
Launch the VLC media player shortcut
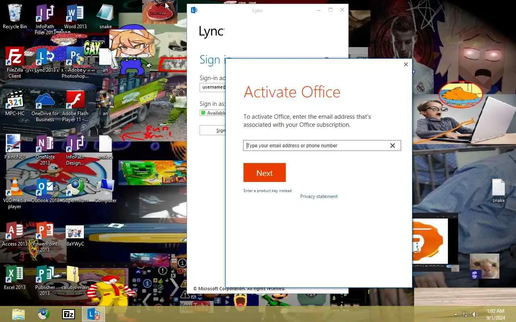(x=15, y=193)
